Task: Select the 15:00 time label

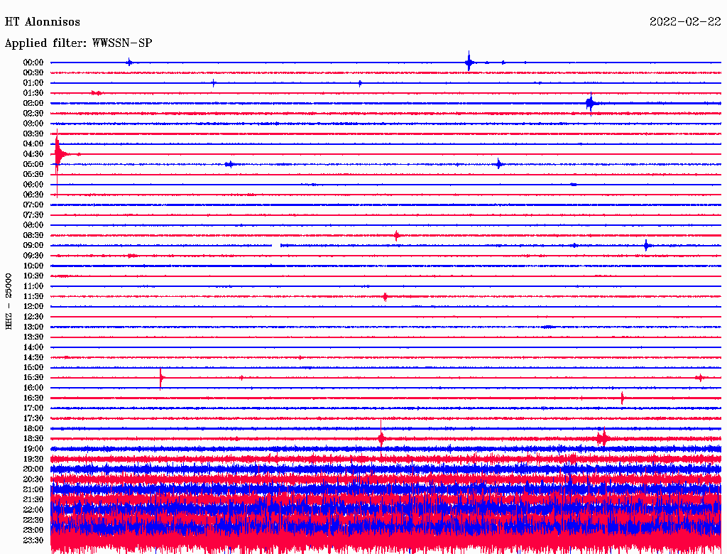Action: click(x=33, y=367)
